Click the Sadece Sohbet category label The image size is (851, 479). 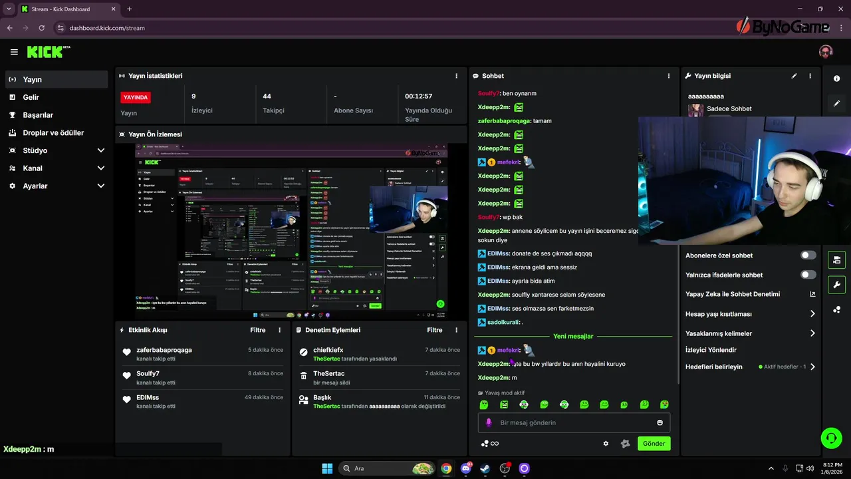click(x=729, y=108)
